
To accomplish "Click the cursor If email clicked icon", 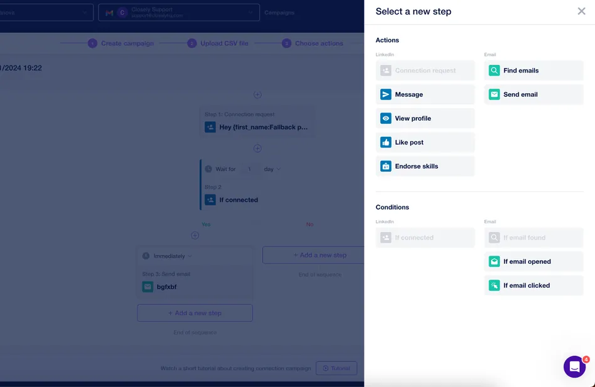I will [x=494, y=285].
